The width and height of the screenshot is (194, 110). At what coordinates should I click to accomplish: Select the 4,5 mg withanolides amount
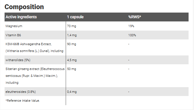pyautogui.click(x=72, y=60)
